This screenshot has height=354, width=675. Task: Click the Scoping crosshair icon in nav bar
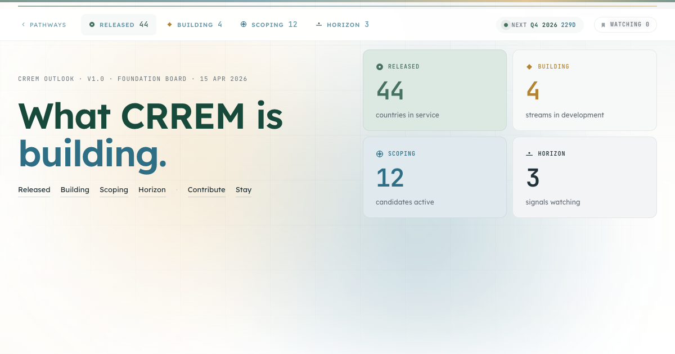[244, 25]
